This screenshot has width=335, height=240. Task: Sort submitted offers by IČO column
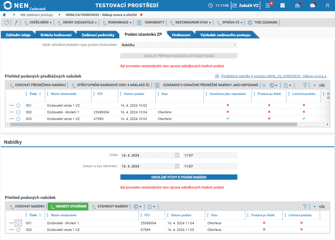tap(147, 215)
